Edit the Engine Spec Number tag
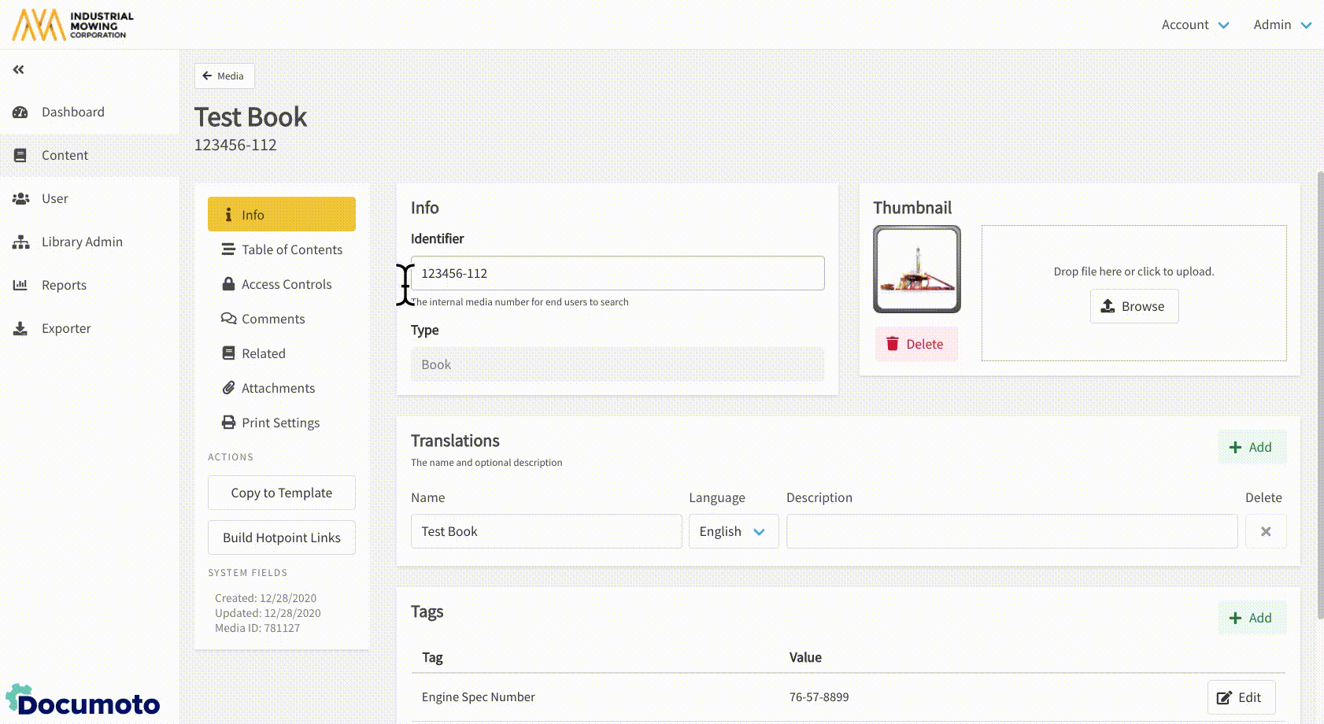The image size is (1324, 724). [x=1240, y=697]
